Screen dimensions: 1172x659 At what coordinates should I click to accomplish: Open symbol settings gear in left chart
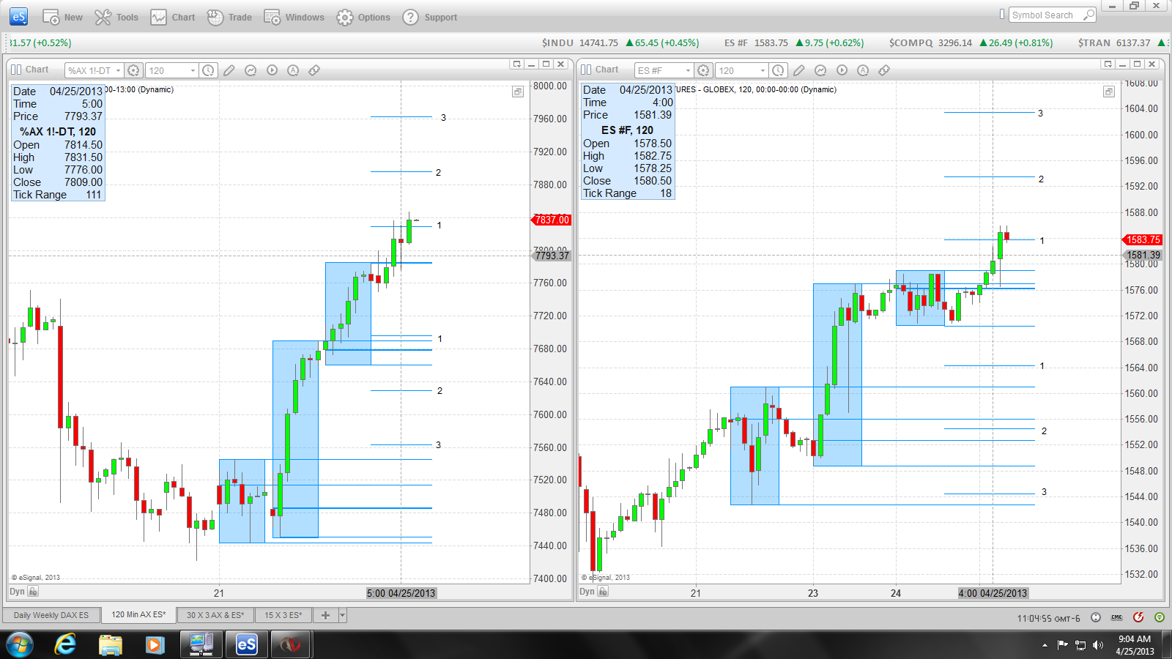coord(133,70)
